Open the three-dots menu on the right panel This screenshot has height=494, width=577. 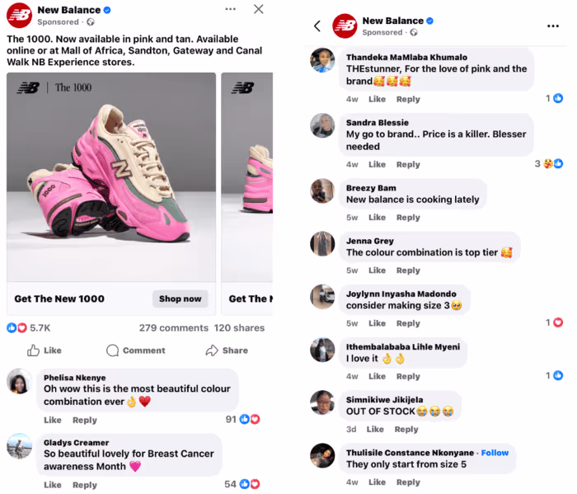click(x=553, y=26)
